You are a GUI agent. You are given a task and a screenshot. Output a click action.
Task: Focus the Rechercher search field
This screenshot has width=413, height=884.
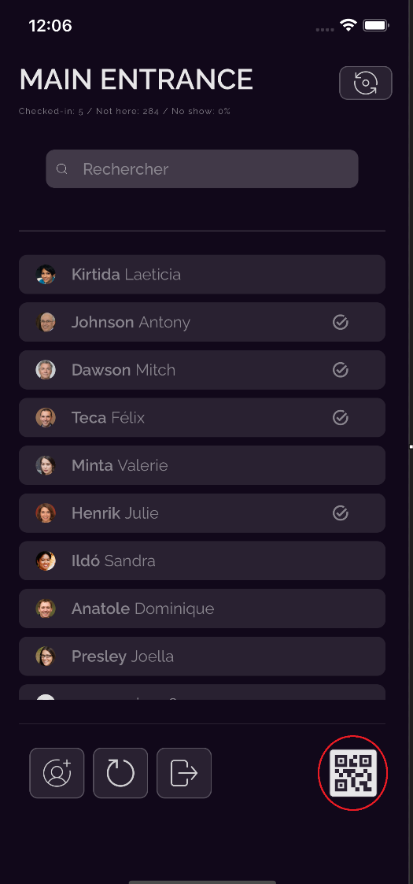tap(202, 169)
